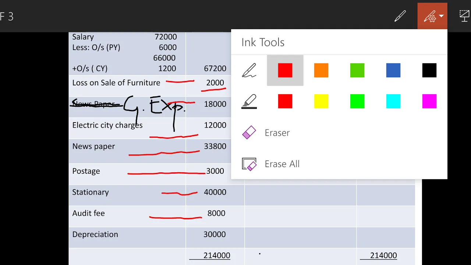The height and width of the screenshot is (265, 471).
Task: Click the 3000 amount
Action: point(215,171)
